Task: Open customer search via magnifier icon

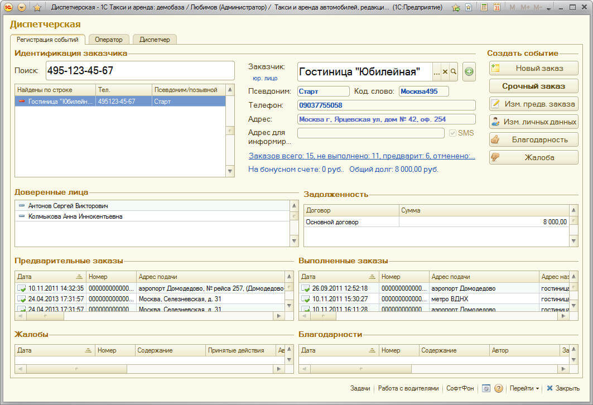Action: click(454, 71)
